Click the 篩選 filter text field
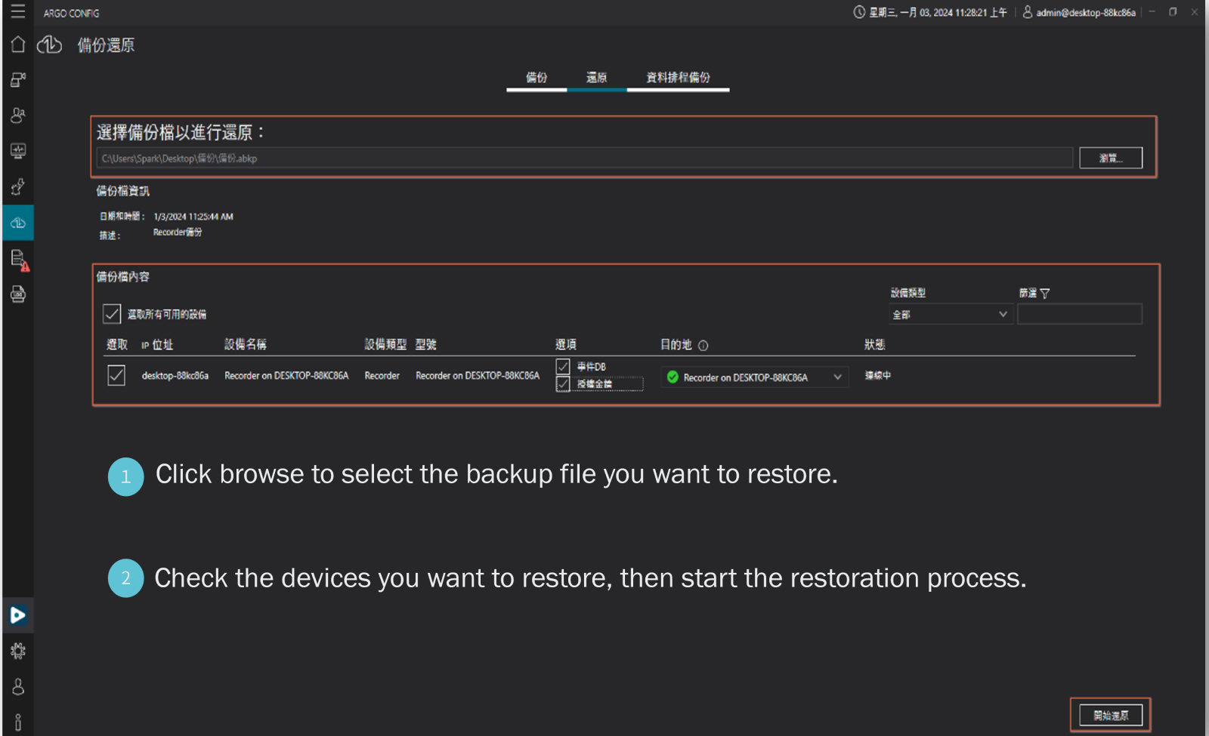 pos(1079,314)
